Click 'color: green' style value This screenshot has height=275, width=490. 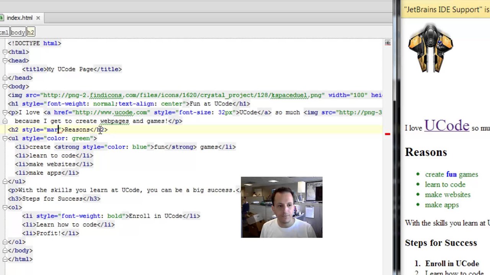click(x=68, y=138)
